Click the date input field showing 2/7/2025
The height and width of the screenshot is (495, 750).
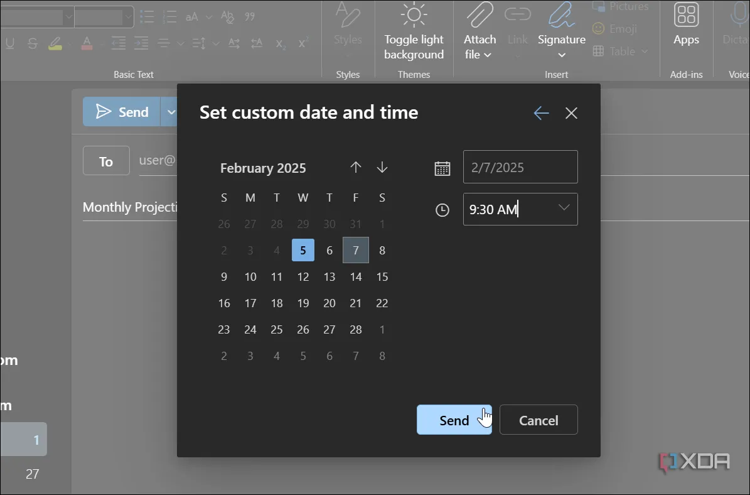pos(520,167)
